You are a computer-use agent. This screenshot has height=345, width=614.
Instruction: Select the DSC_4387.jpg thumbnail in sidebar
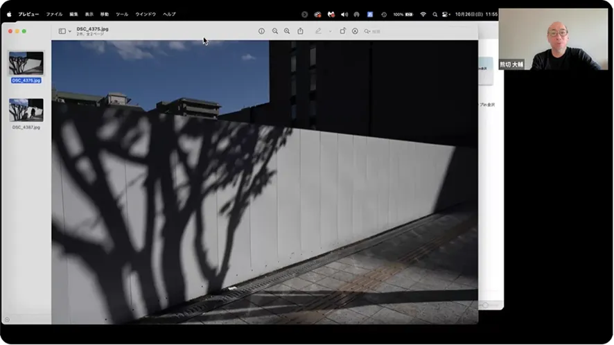click(x=26, y=109)
